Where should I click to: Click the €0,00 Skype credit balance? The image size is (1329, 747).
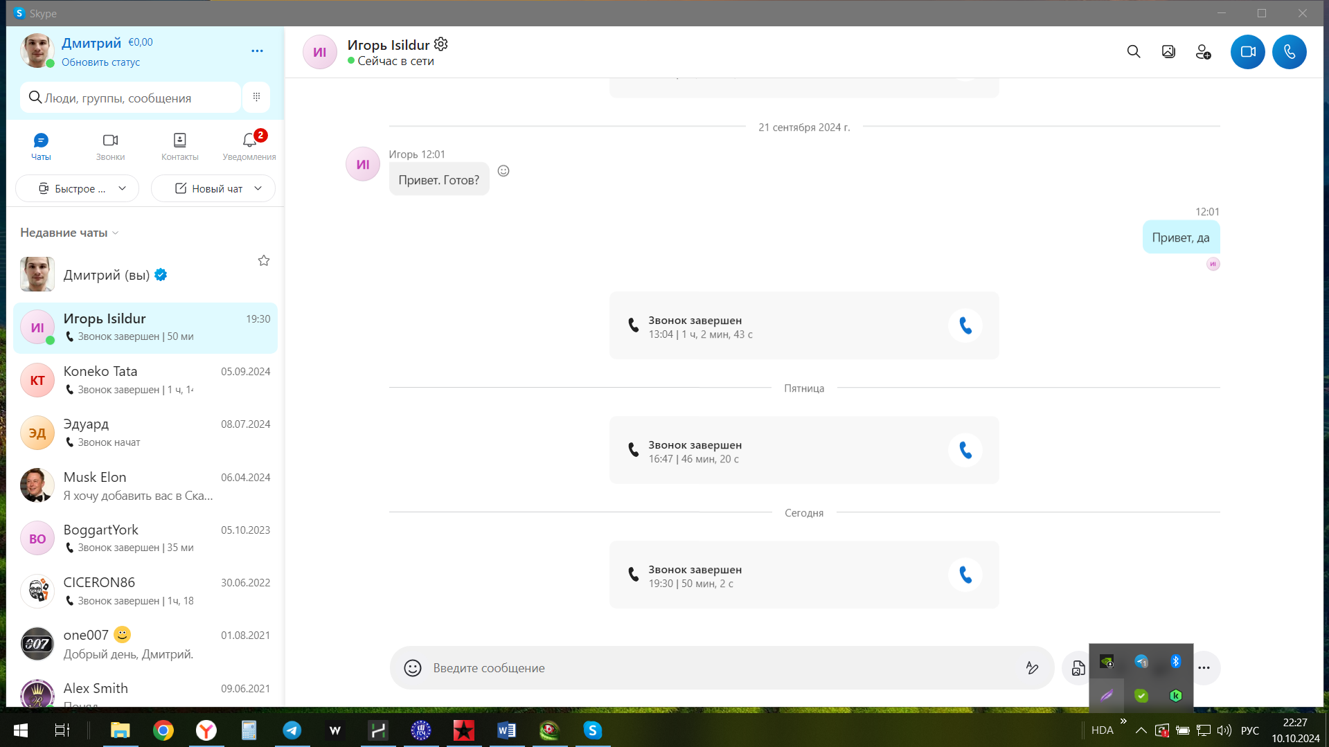(141, 42)
